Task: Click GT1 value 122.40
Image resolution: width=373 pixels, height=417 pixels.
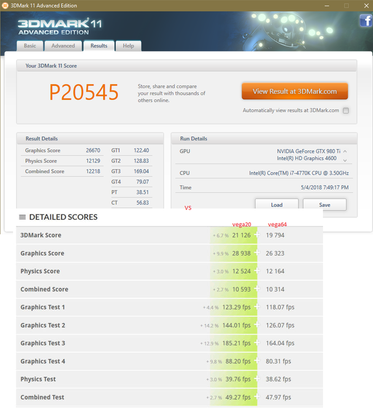Action: click(x=141, y=150)
